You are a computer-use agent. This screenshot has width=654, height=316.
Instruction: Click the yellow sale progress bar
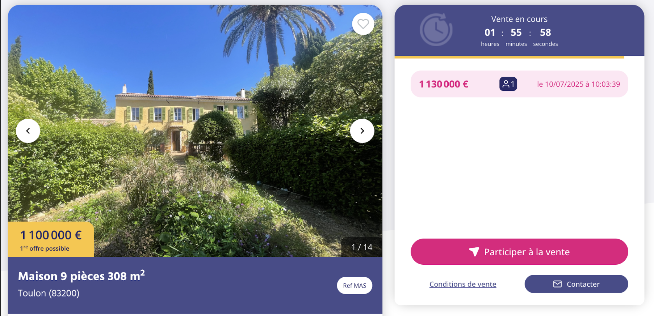tap(509, 57)
